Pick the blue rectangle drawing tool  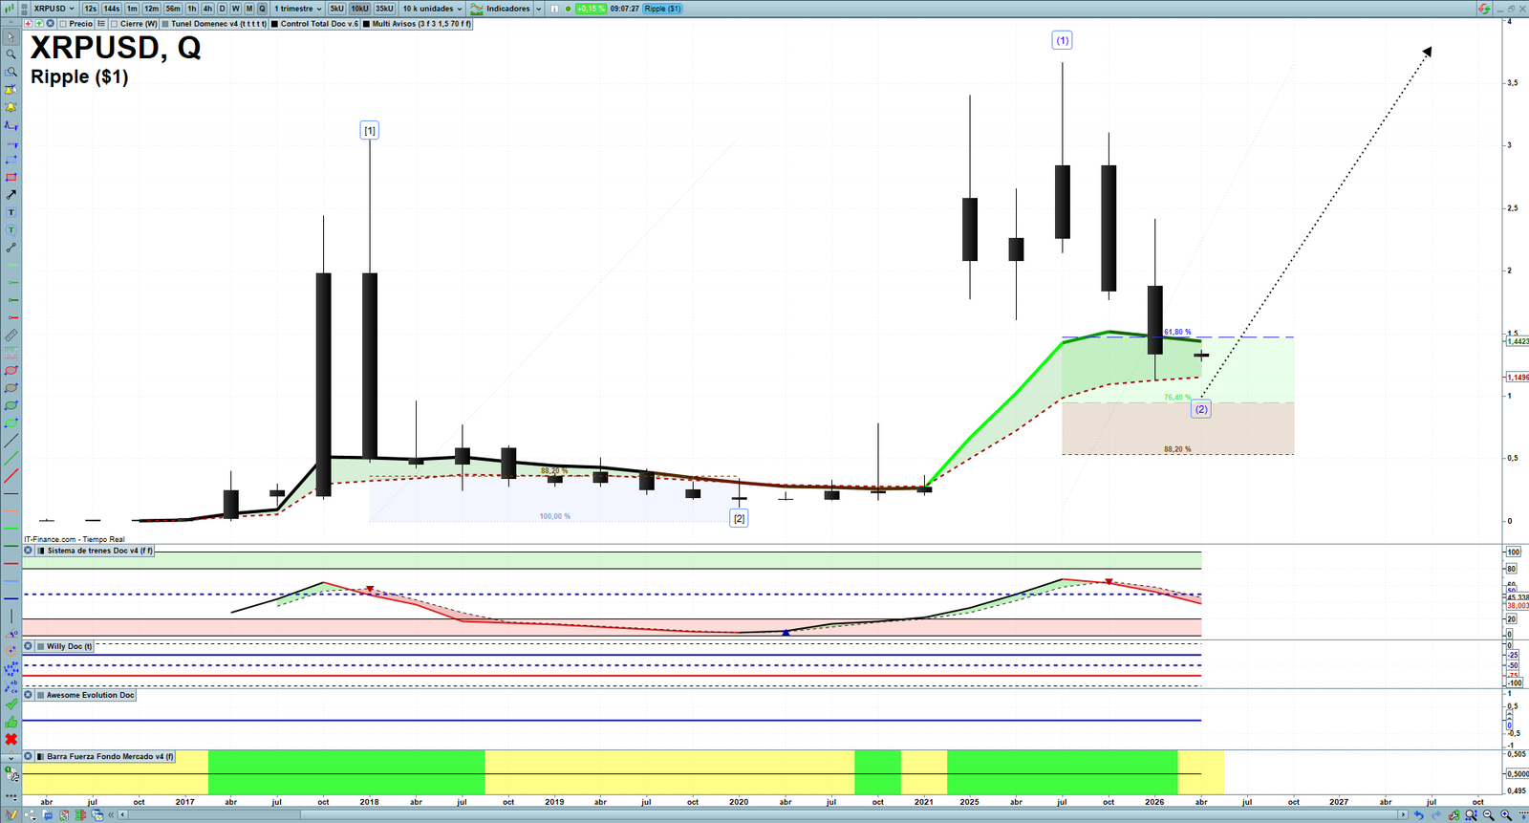coord(11,160)
